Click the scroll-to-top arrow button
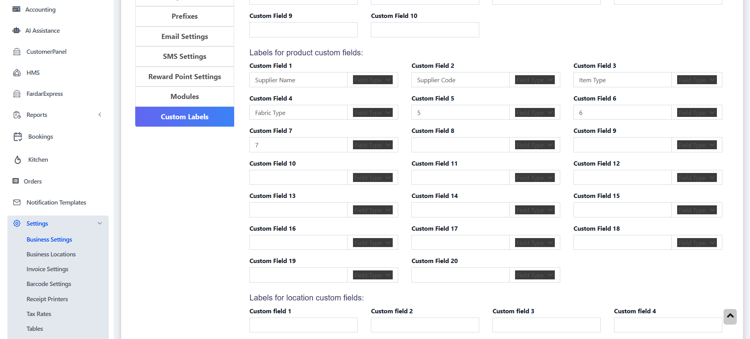Viewport: 750px width, 339px height. [x=730, y=316]
